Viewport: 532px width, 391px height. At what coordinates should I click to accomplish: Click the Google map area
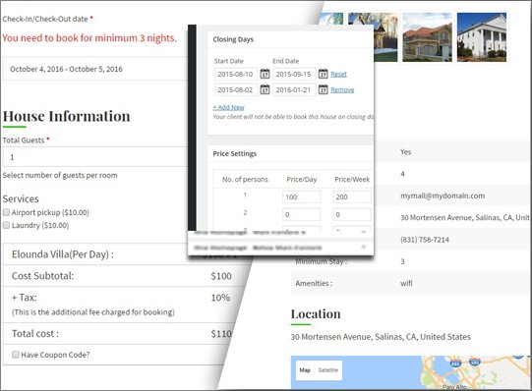[410, 372]
